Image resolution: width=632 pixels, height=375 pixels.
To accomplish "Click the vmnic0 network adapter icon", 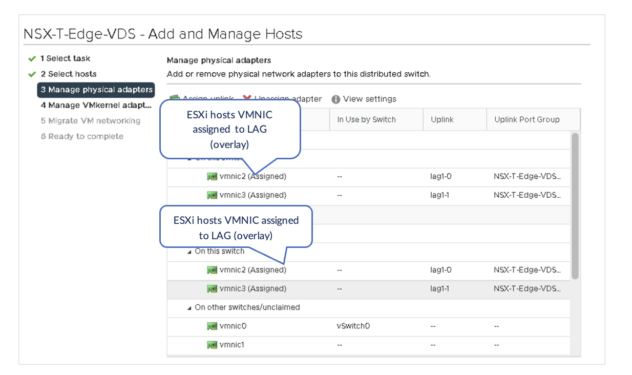I will pos(212,326).
